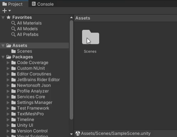
Task: Click the All Prefabs search icon
Action: 13,34
